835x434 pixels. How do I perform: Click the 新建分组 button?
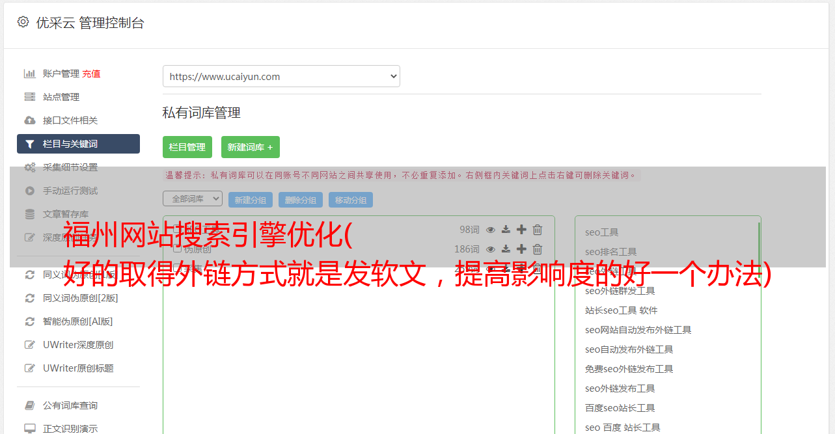tap(251, 200)
